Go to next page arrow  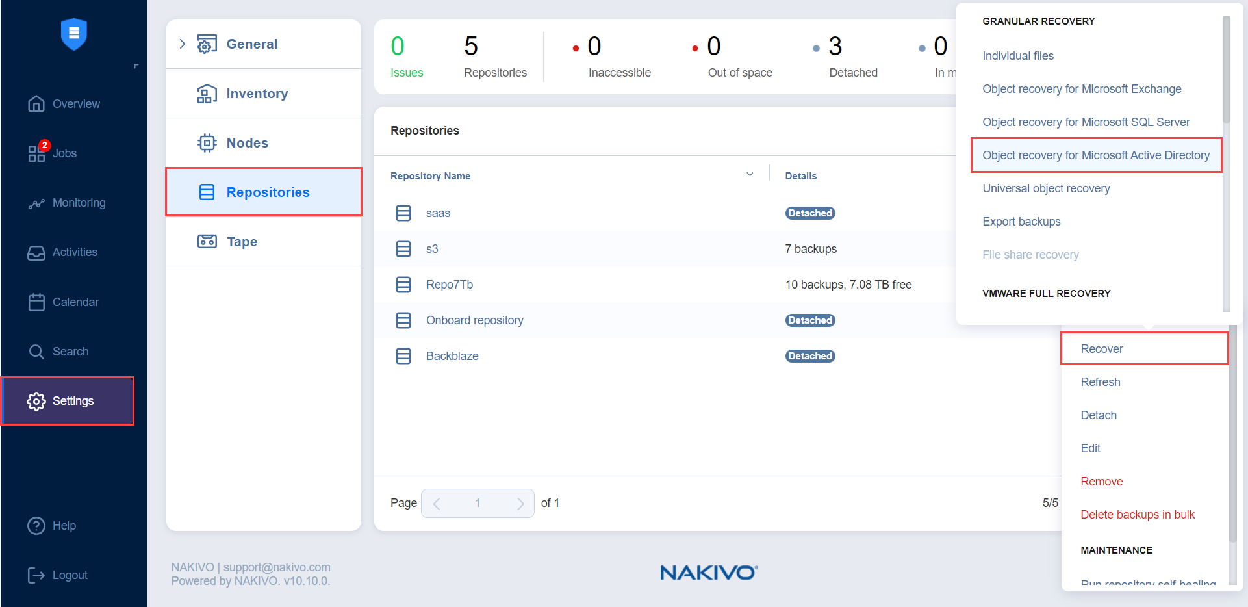tap(520, 504)
